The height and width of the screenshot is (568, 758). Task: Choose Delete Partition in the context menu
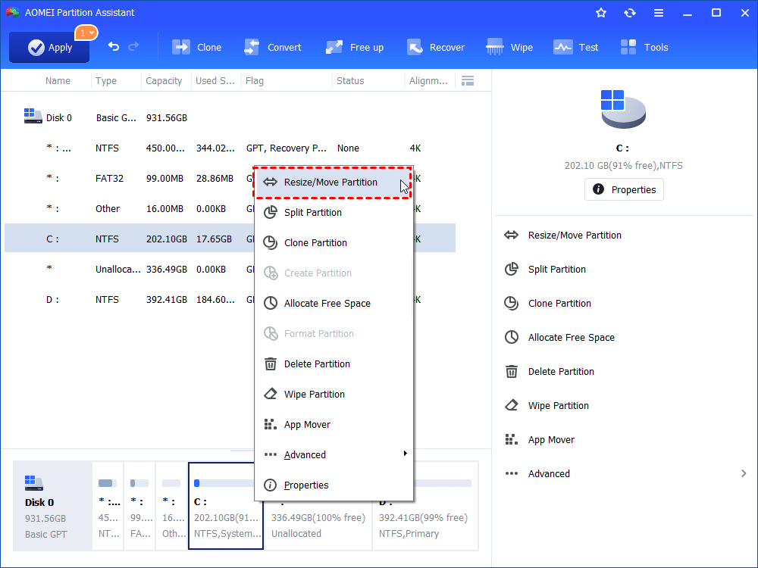(333, 364)
